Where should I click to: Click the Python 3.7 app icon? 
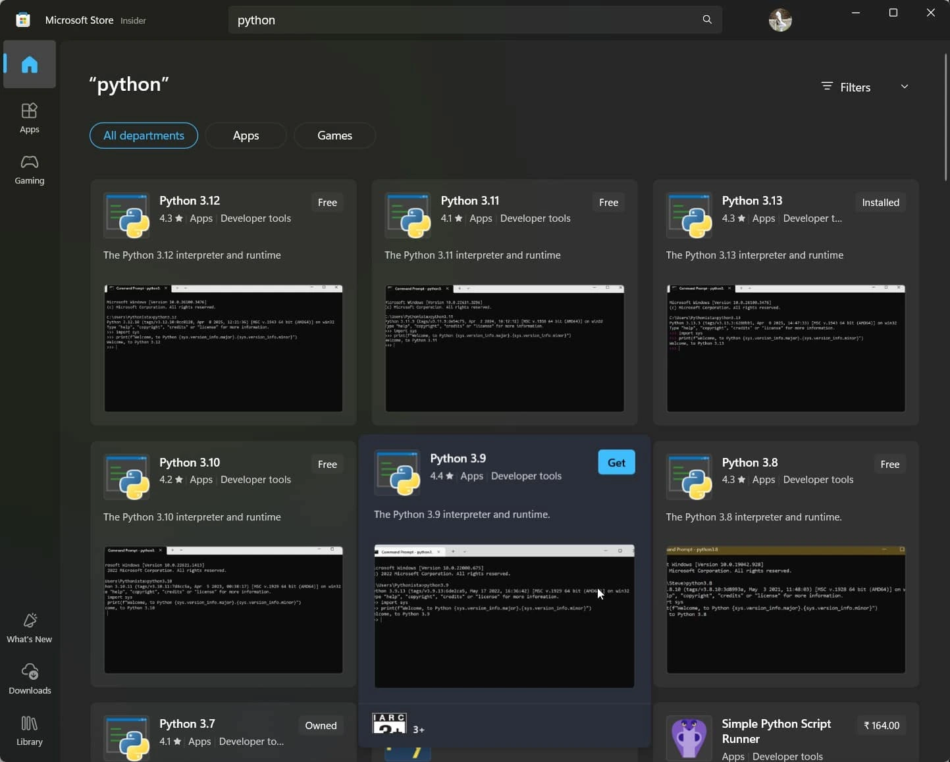click(126, 738)
